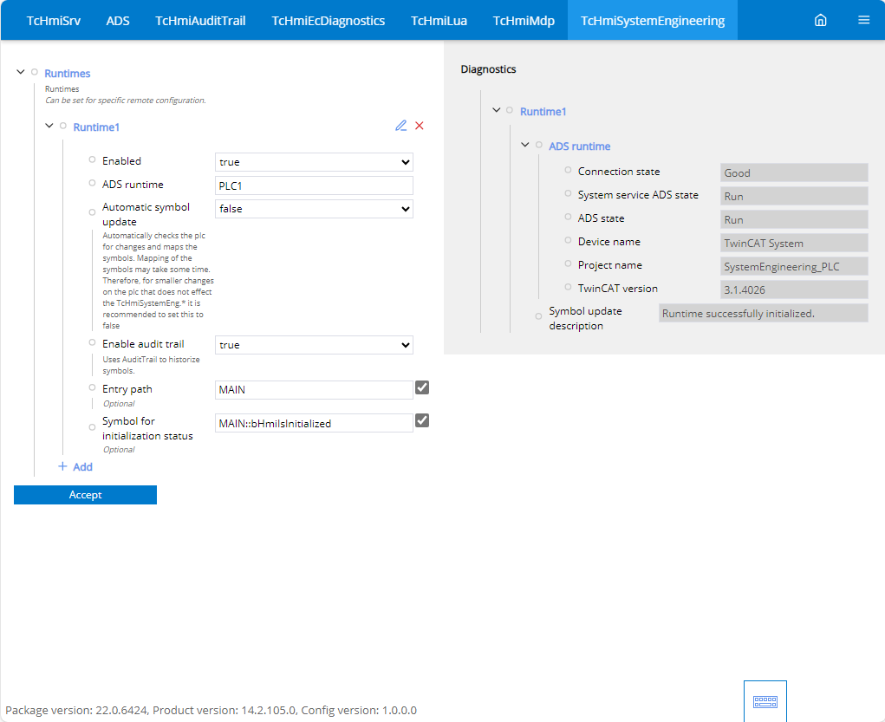Image resolution: width=885 pixels, height=722 pixels.
Task: Switch to the TcHmiLua tab
Action: [x=439, y=20]
